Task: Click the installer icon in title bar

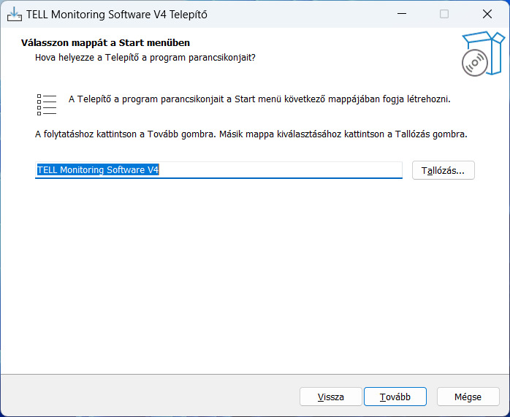Action: [15, 14]
